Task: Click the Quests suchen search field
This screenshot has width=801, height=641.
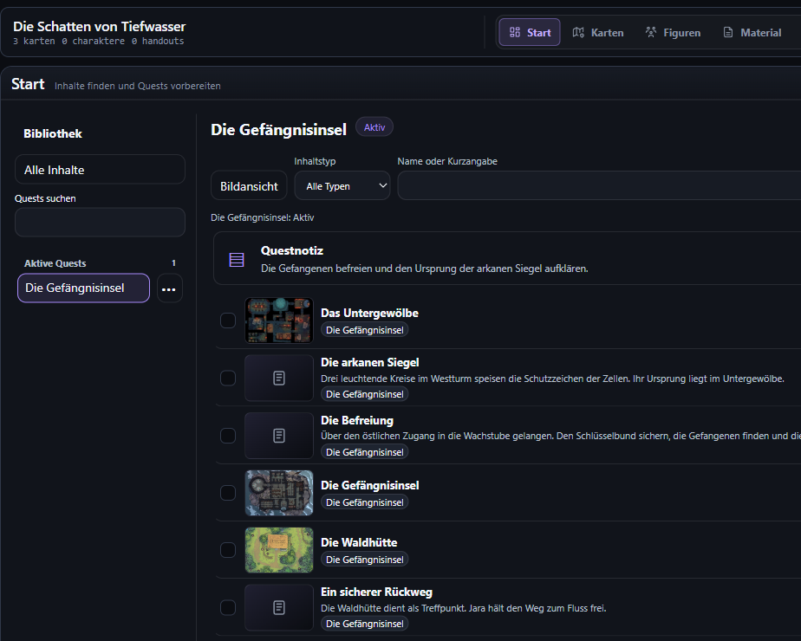Action: click(x=101, y=222)
